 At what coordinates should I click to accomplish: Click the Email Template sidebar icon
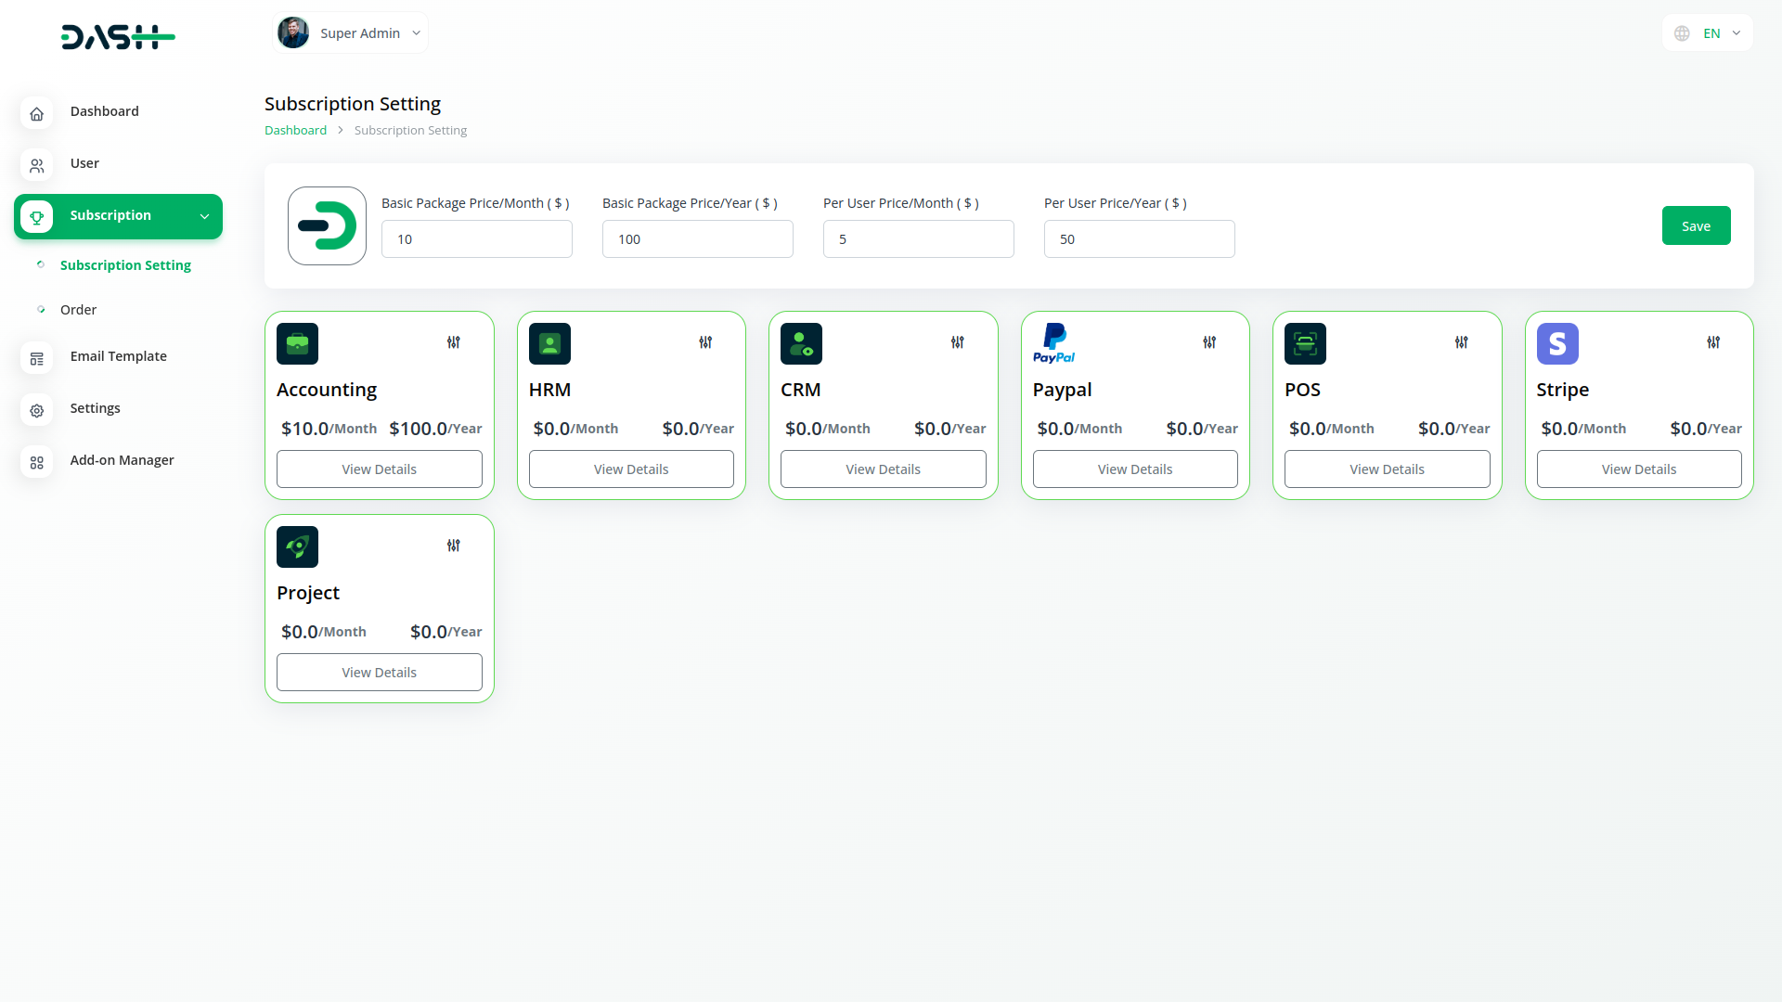36,357
